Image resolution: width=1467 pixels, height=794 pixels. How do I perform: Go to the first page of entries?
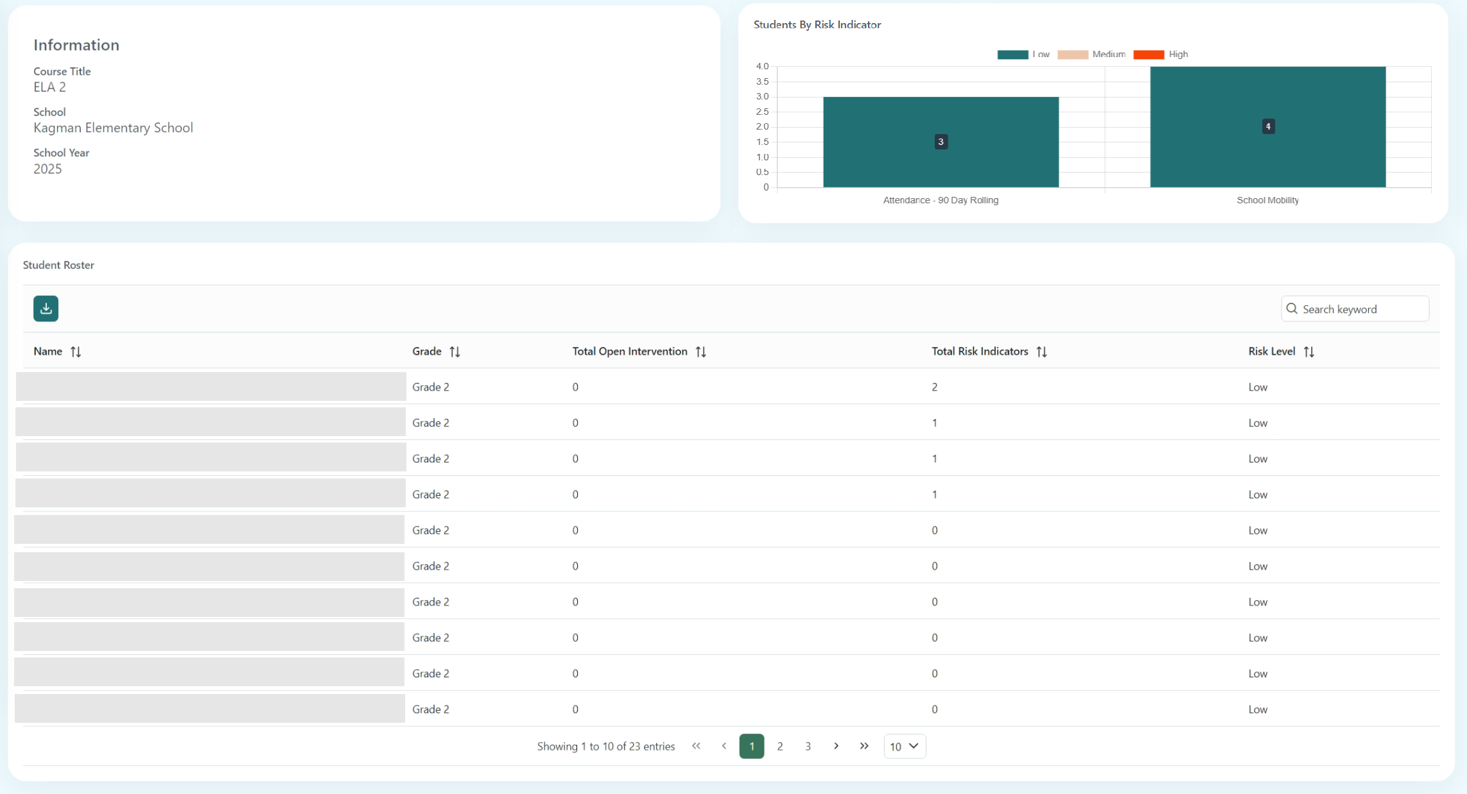(697, 746)
